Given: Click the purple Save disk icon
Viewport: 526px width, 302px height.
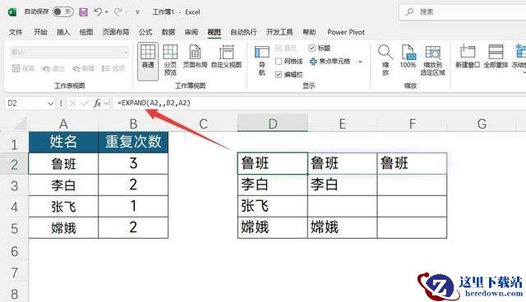Looking at the screenshot, I should coord(83,12).
